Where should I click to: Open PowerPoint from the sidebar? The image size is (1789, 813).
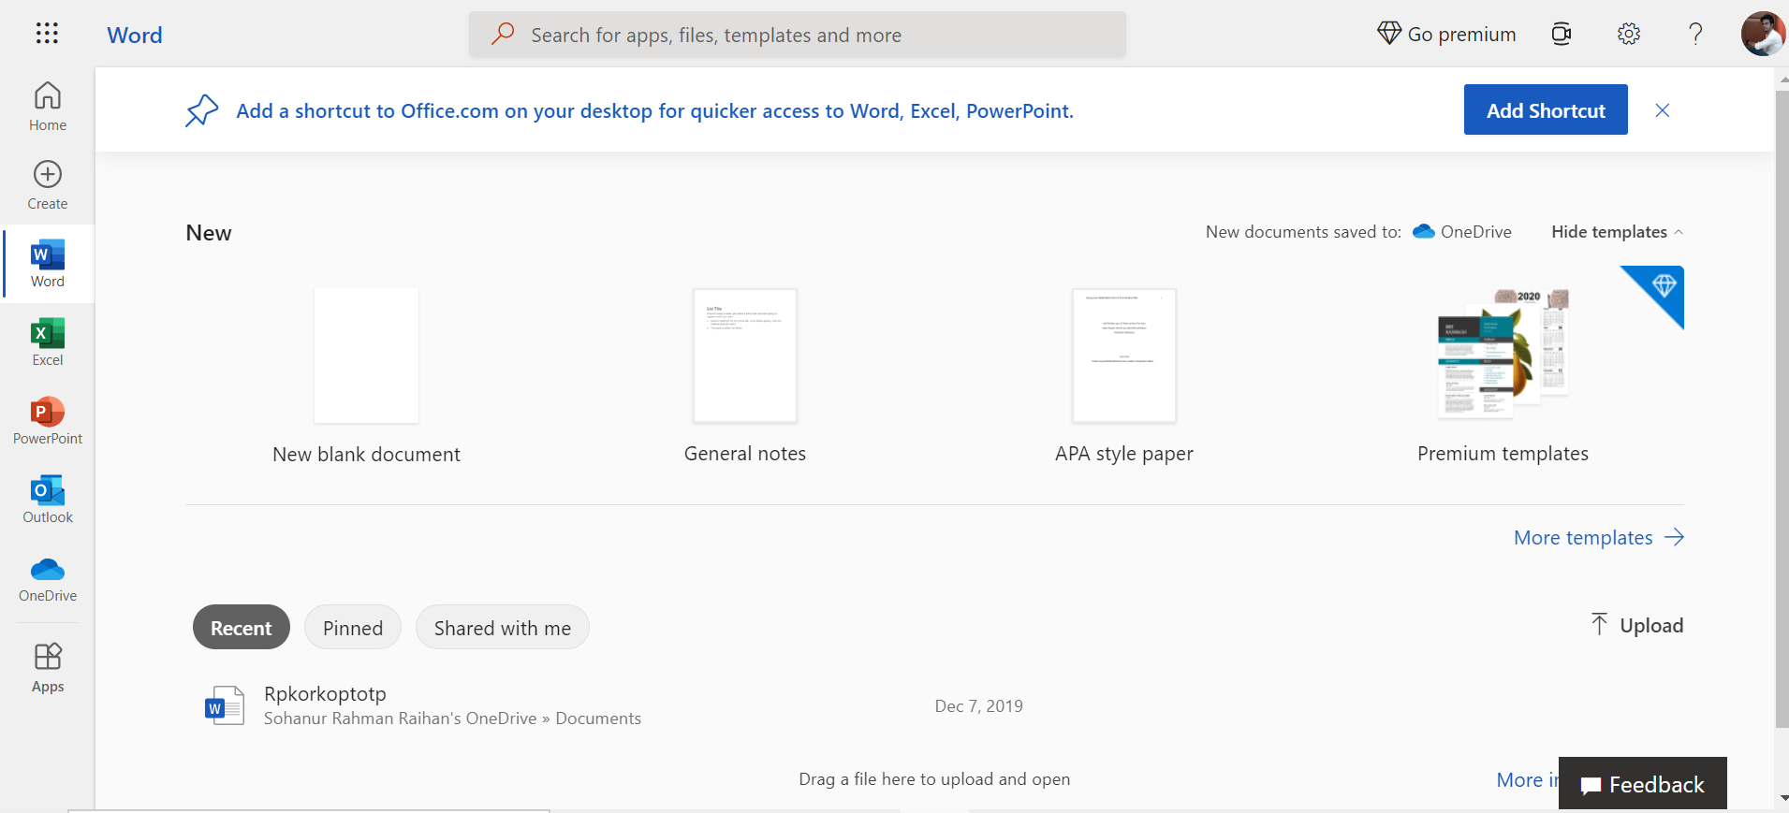pos(48,420)
